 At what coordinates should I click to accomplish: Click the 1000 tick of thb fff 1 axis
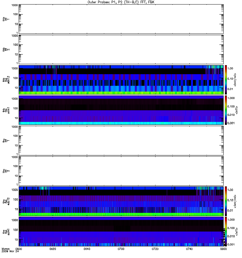(15, 5)
